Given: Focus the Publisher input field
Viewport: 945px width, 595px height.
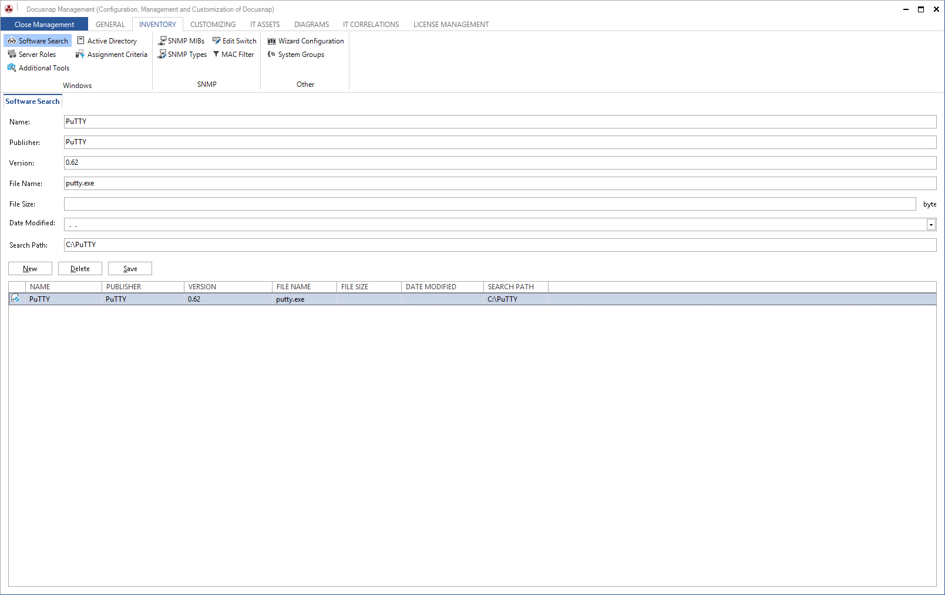Looking at the screenshot, I should pos(500,142).
